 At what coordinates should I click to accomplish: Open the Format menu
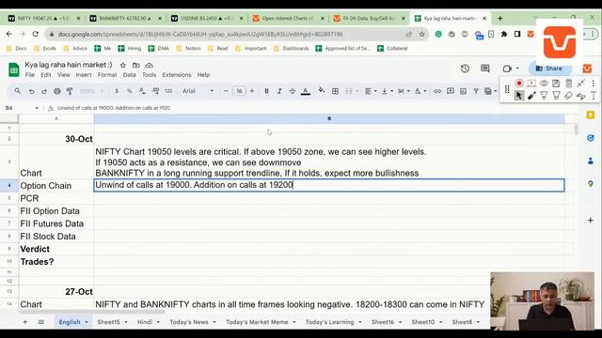[x=107, y=75]
